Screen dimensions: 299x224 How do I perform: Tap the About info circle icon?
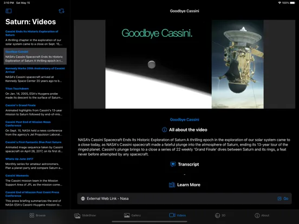click(x=257, y=215)
